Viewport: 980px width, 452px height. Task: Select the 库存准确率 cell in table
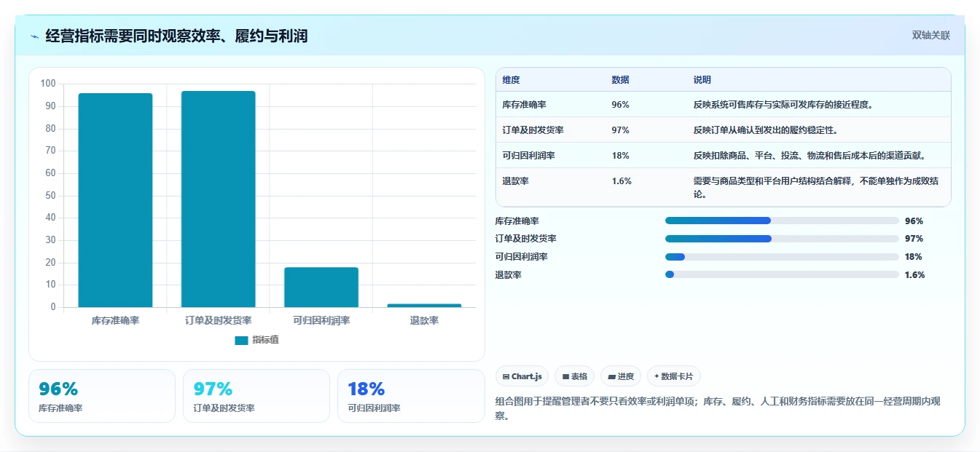pyautogui.click(x=525, y=105)
